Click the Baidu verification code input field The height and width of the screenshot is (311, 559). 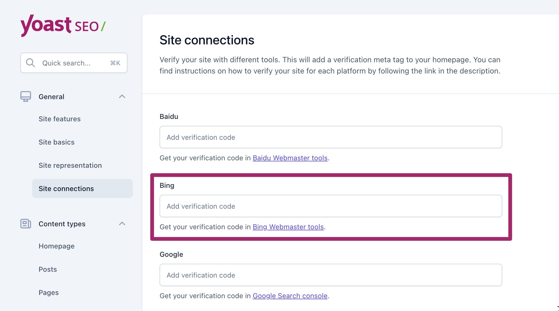click(331, 137)
